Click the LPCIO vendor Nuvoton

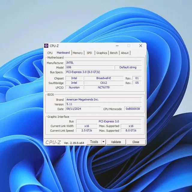click(x=74, y=87)
